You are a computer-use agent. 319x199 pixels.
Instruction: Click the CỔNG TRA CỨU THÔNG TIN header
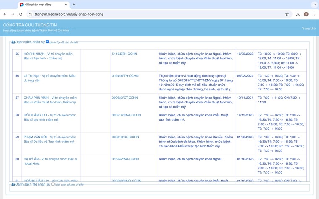30,25
